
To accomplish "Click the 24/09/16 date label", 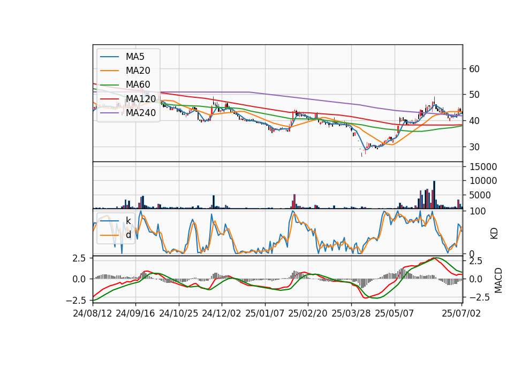I will pyautogui.click(x=135, y=313).
